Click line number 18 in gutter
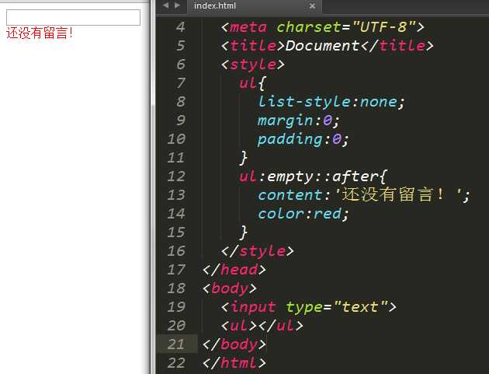The height and width of the screenshot is (374, 489). [x=176, y=288]
